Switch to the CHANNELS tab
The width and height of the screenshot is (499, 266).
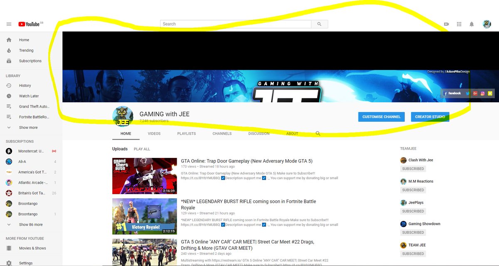pyautogui.click(x=222, y=133)
